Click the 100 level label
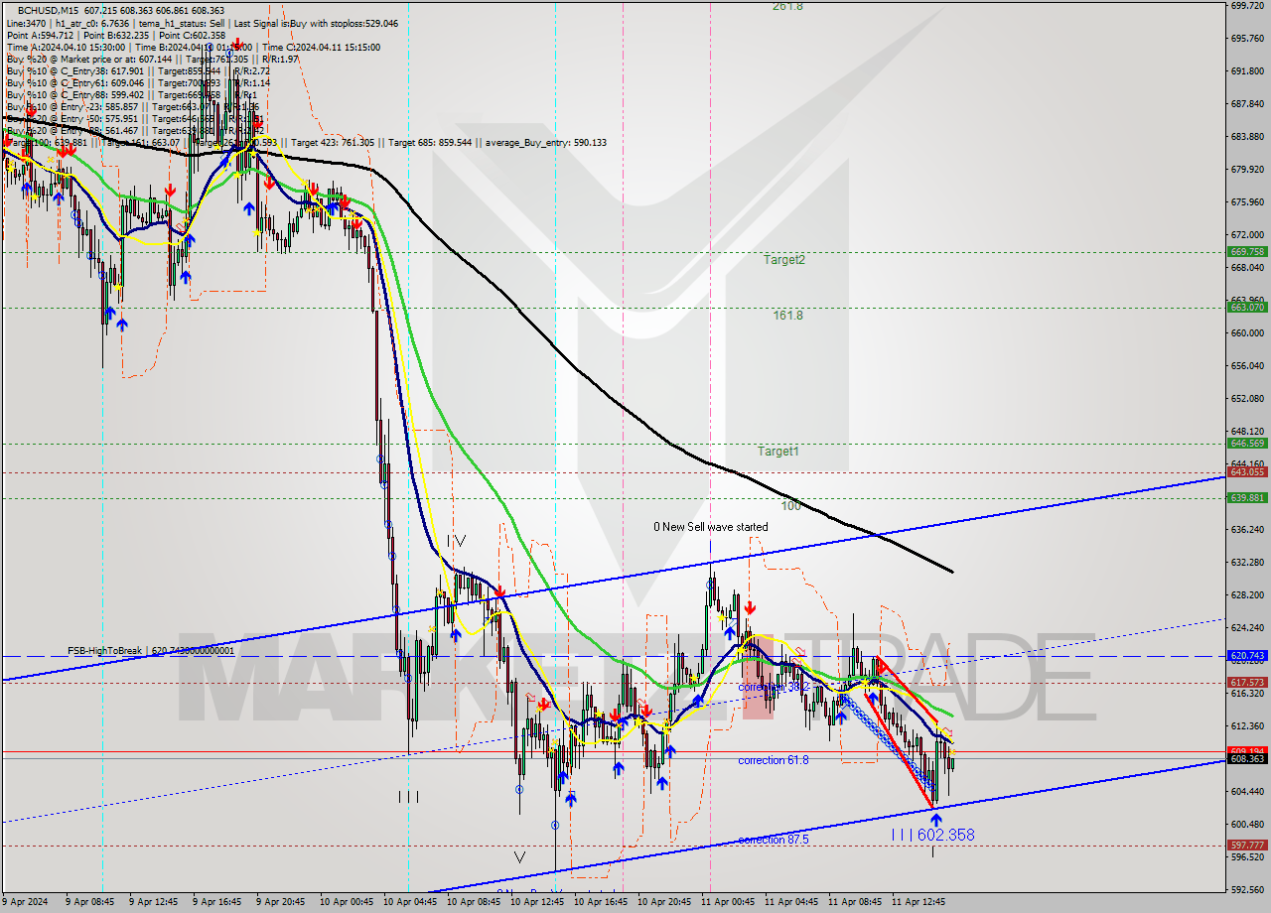This screenshot has height=913, width=1271. [x=790, y=506]
